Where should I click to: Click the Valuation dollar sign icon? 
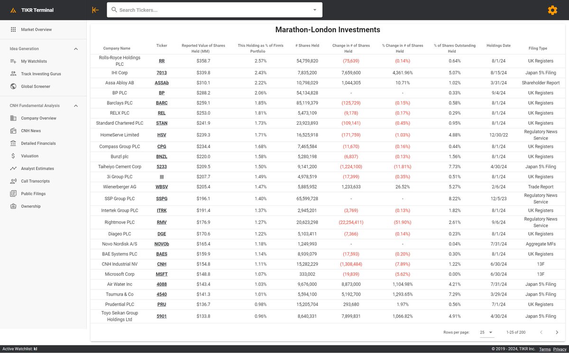[13, 156]
